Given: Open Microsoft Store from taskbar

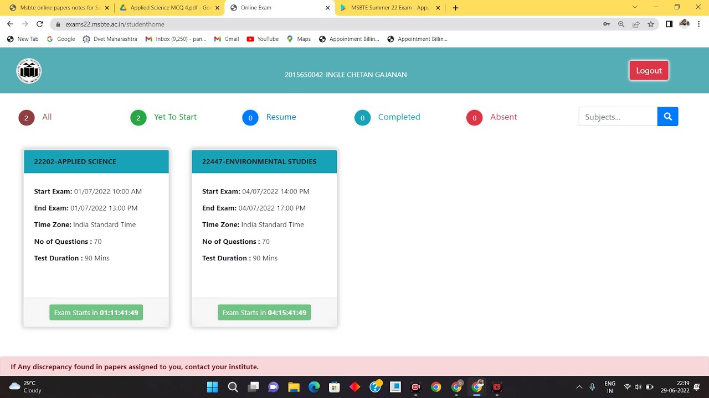Looking at the screenshot, I should (335, 387).
